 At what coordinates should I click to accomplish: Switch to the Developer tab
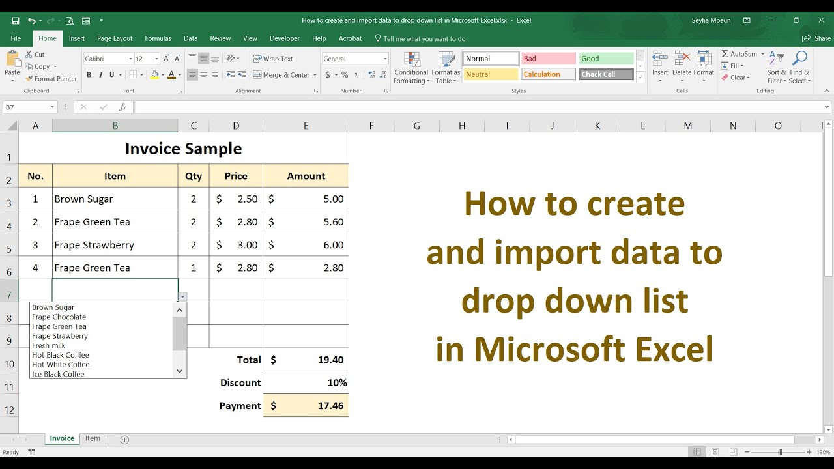pyautogui.click(x=285, y=38)
